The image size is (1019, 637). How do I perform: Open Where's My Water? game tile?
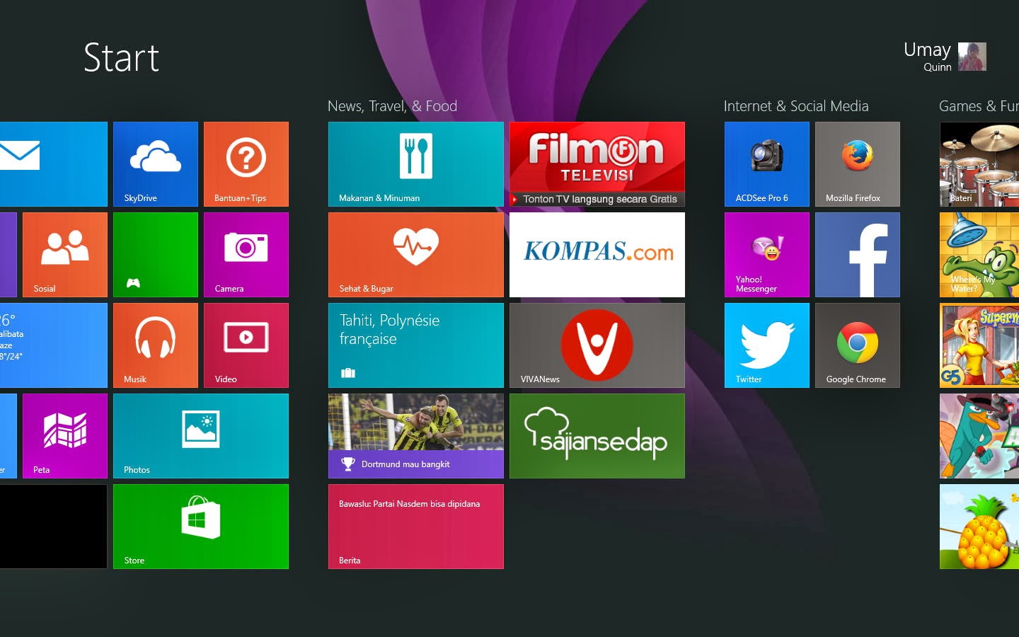[979, 255]
